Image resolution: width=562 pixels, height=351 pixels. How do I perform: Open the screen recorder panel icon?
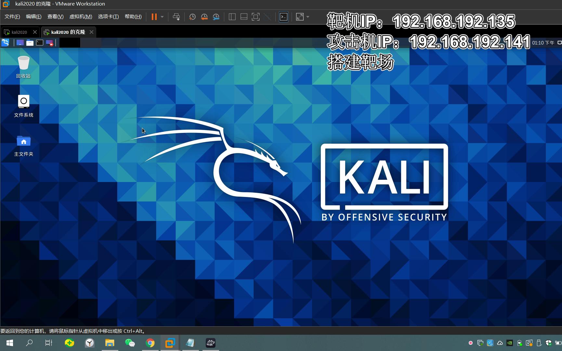click(49, 43)
